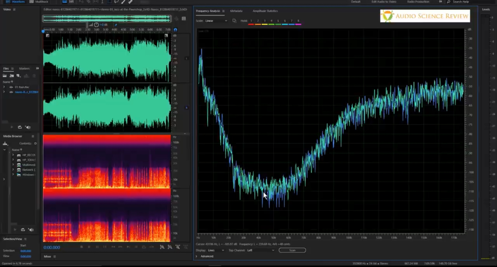Click the Zoom In Amplitude icon
497x267 pixels.
point(162,247)
